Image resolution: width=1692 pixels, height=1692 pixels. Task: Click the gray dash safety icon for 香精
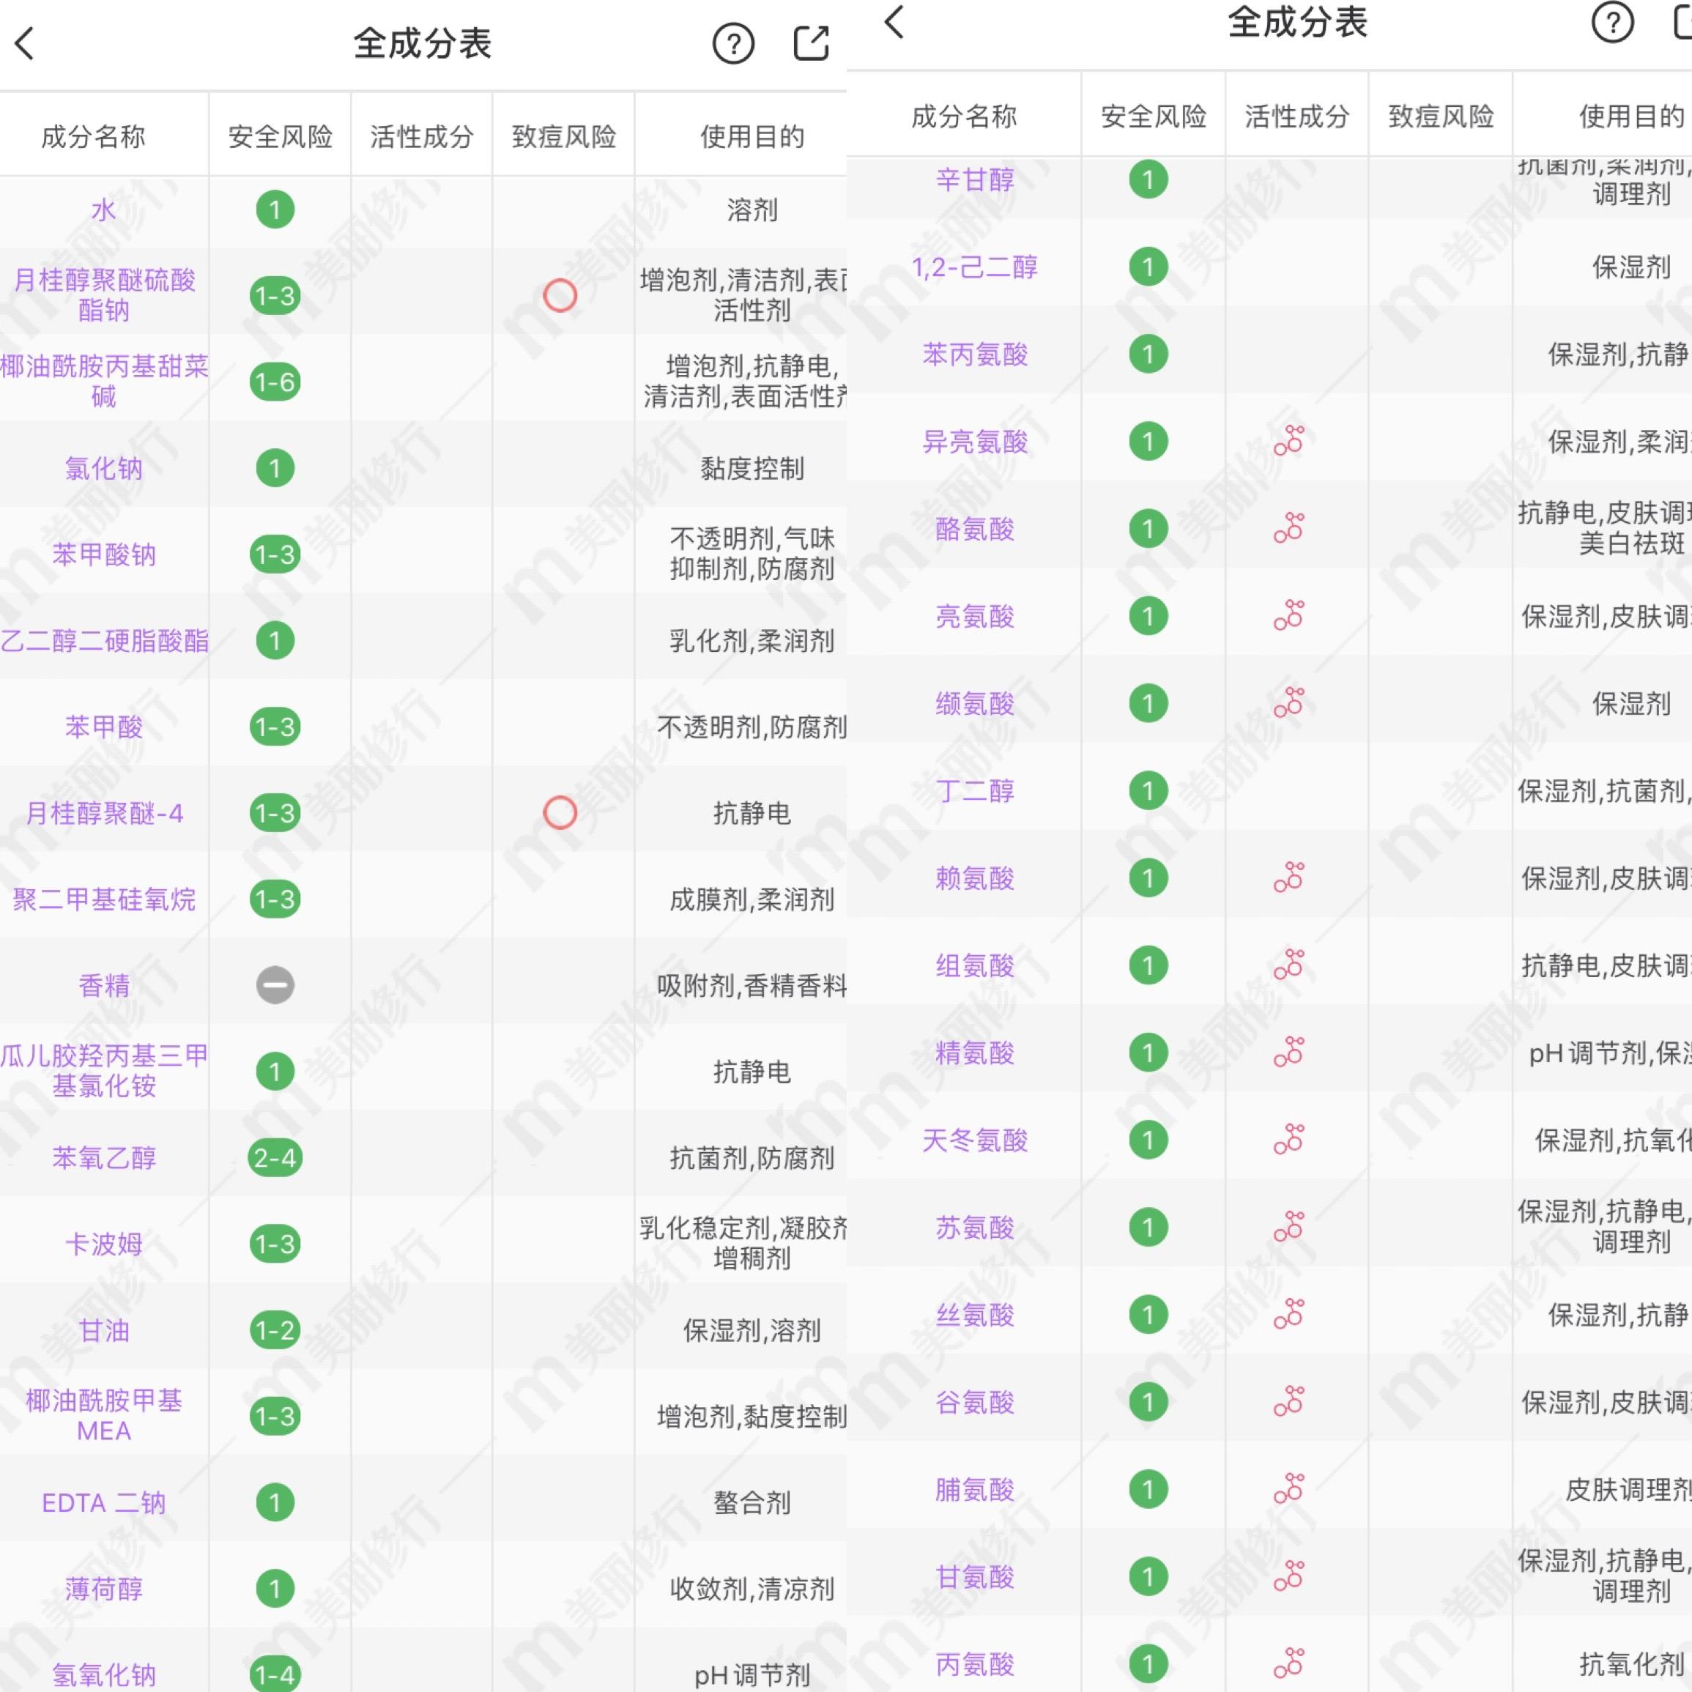click(275, 984)
